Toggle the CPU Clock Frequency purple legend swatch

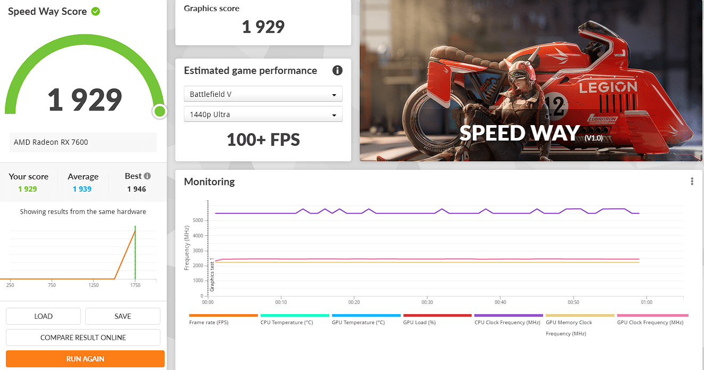point(508,315)
